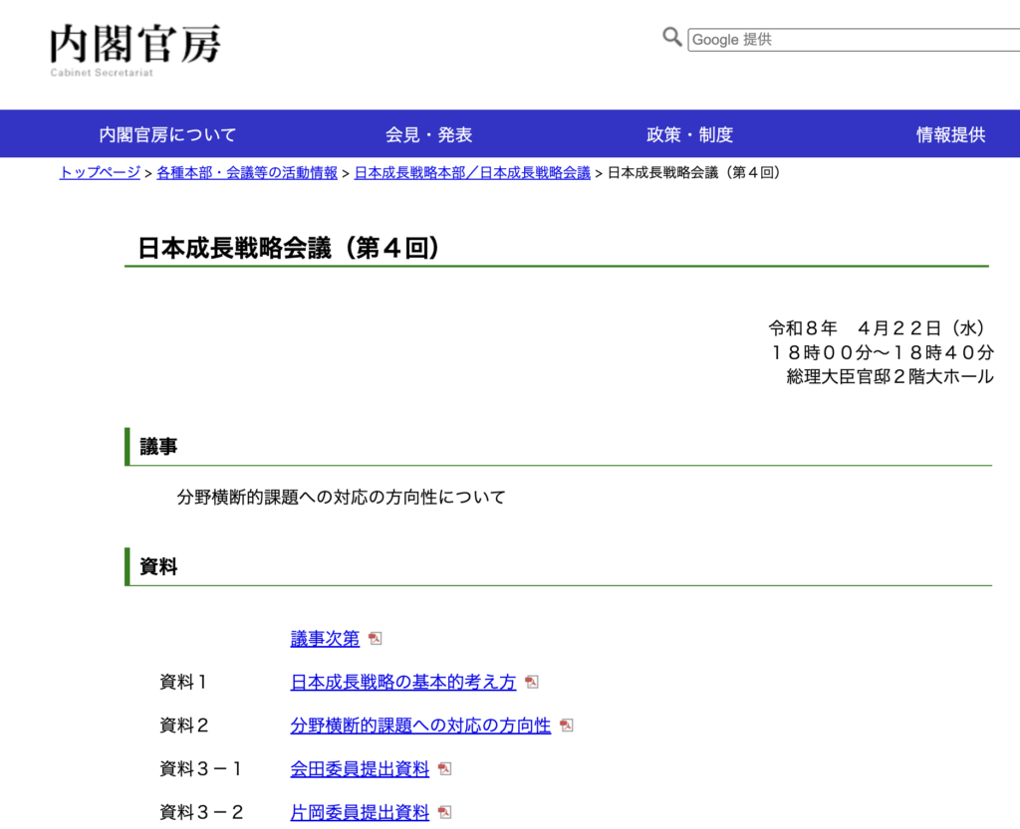Click the 内閣官房 Cabinet Secretariat logo
Image resolution: width=1020 pixels, height=829 pixels.
coord(135,49)
